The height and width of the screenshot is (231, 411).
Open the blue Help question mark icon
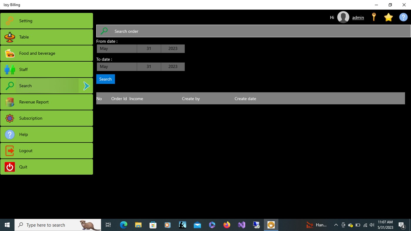pyautogui.click(x=403, y=17)
